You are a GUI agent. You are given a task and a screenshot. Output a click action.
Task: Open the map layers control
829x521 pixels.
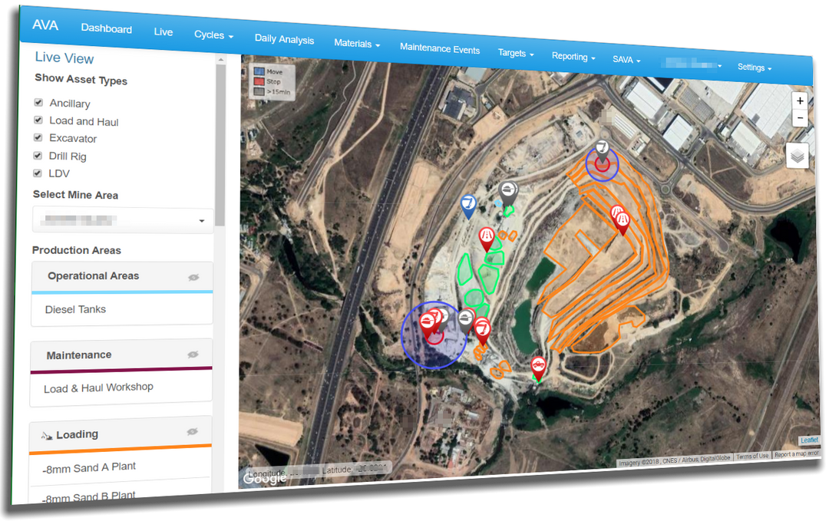[798, 155]
